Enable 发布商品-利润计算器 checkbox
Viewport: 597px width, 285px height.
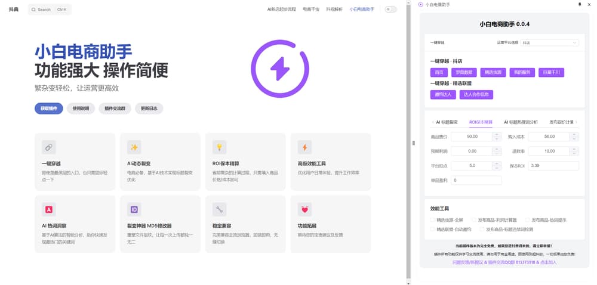[x=474, y=220]
